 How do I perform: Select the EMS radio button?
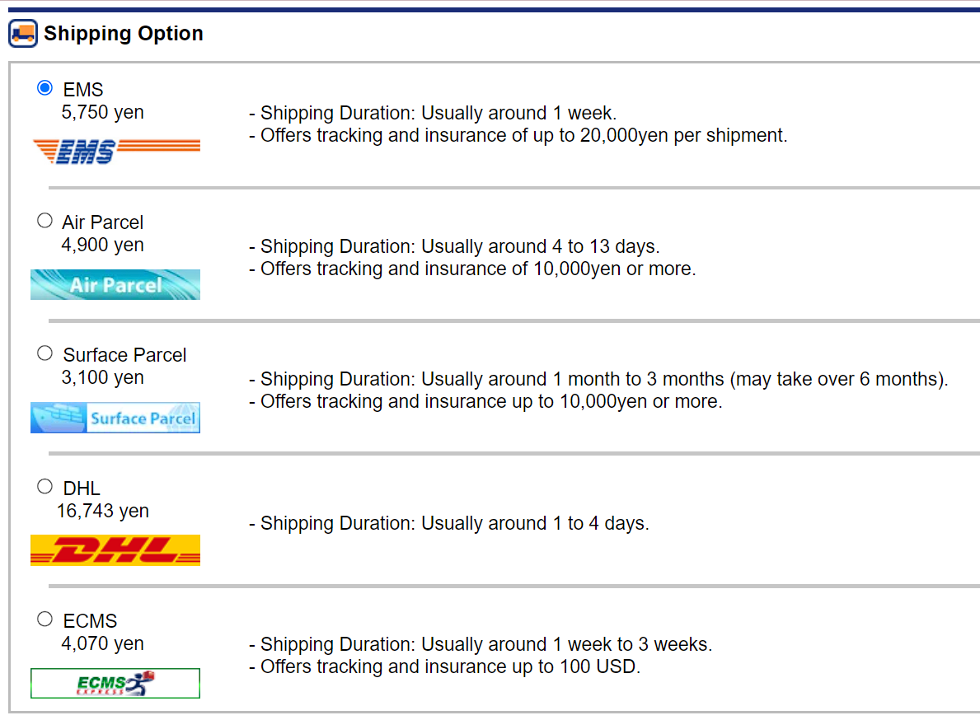click(x=45, y=88)
